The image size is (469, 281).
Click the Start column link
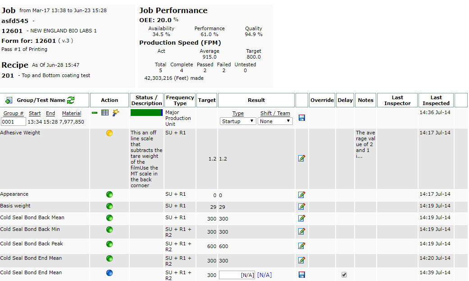point(35,113)
